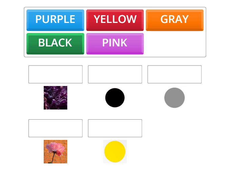Click the GRAY word tile
This screenshot has height=172, width=230.
(x=175, y=19)
